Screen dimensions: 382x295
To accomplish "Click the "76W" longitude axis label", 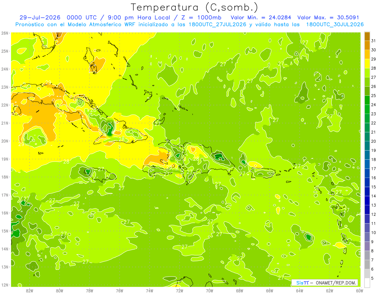I will (x=119, y=291).
